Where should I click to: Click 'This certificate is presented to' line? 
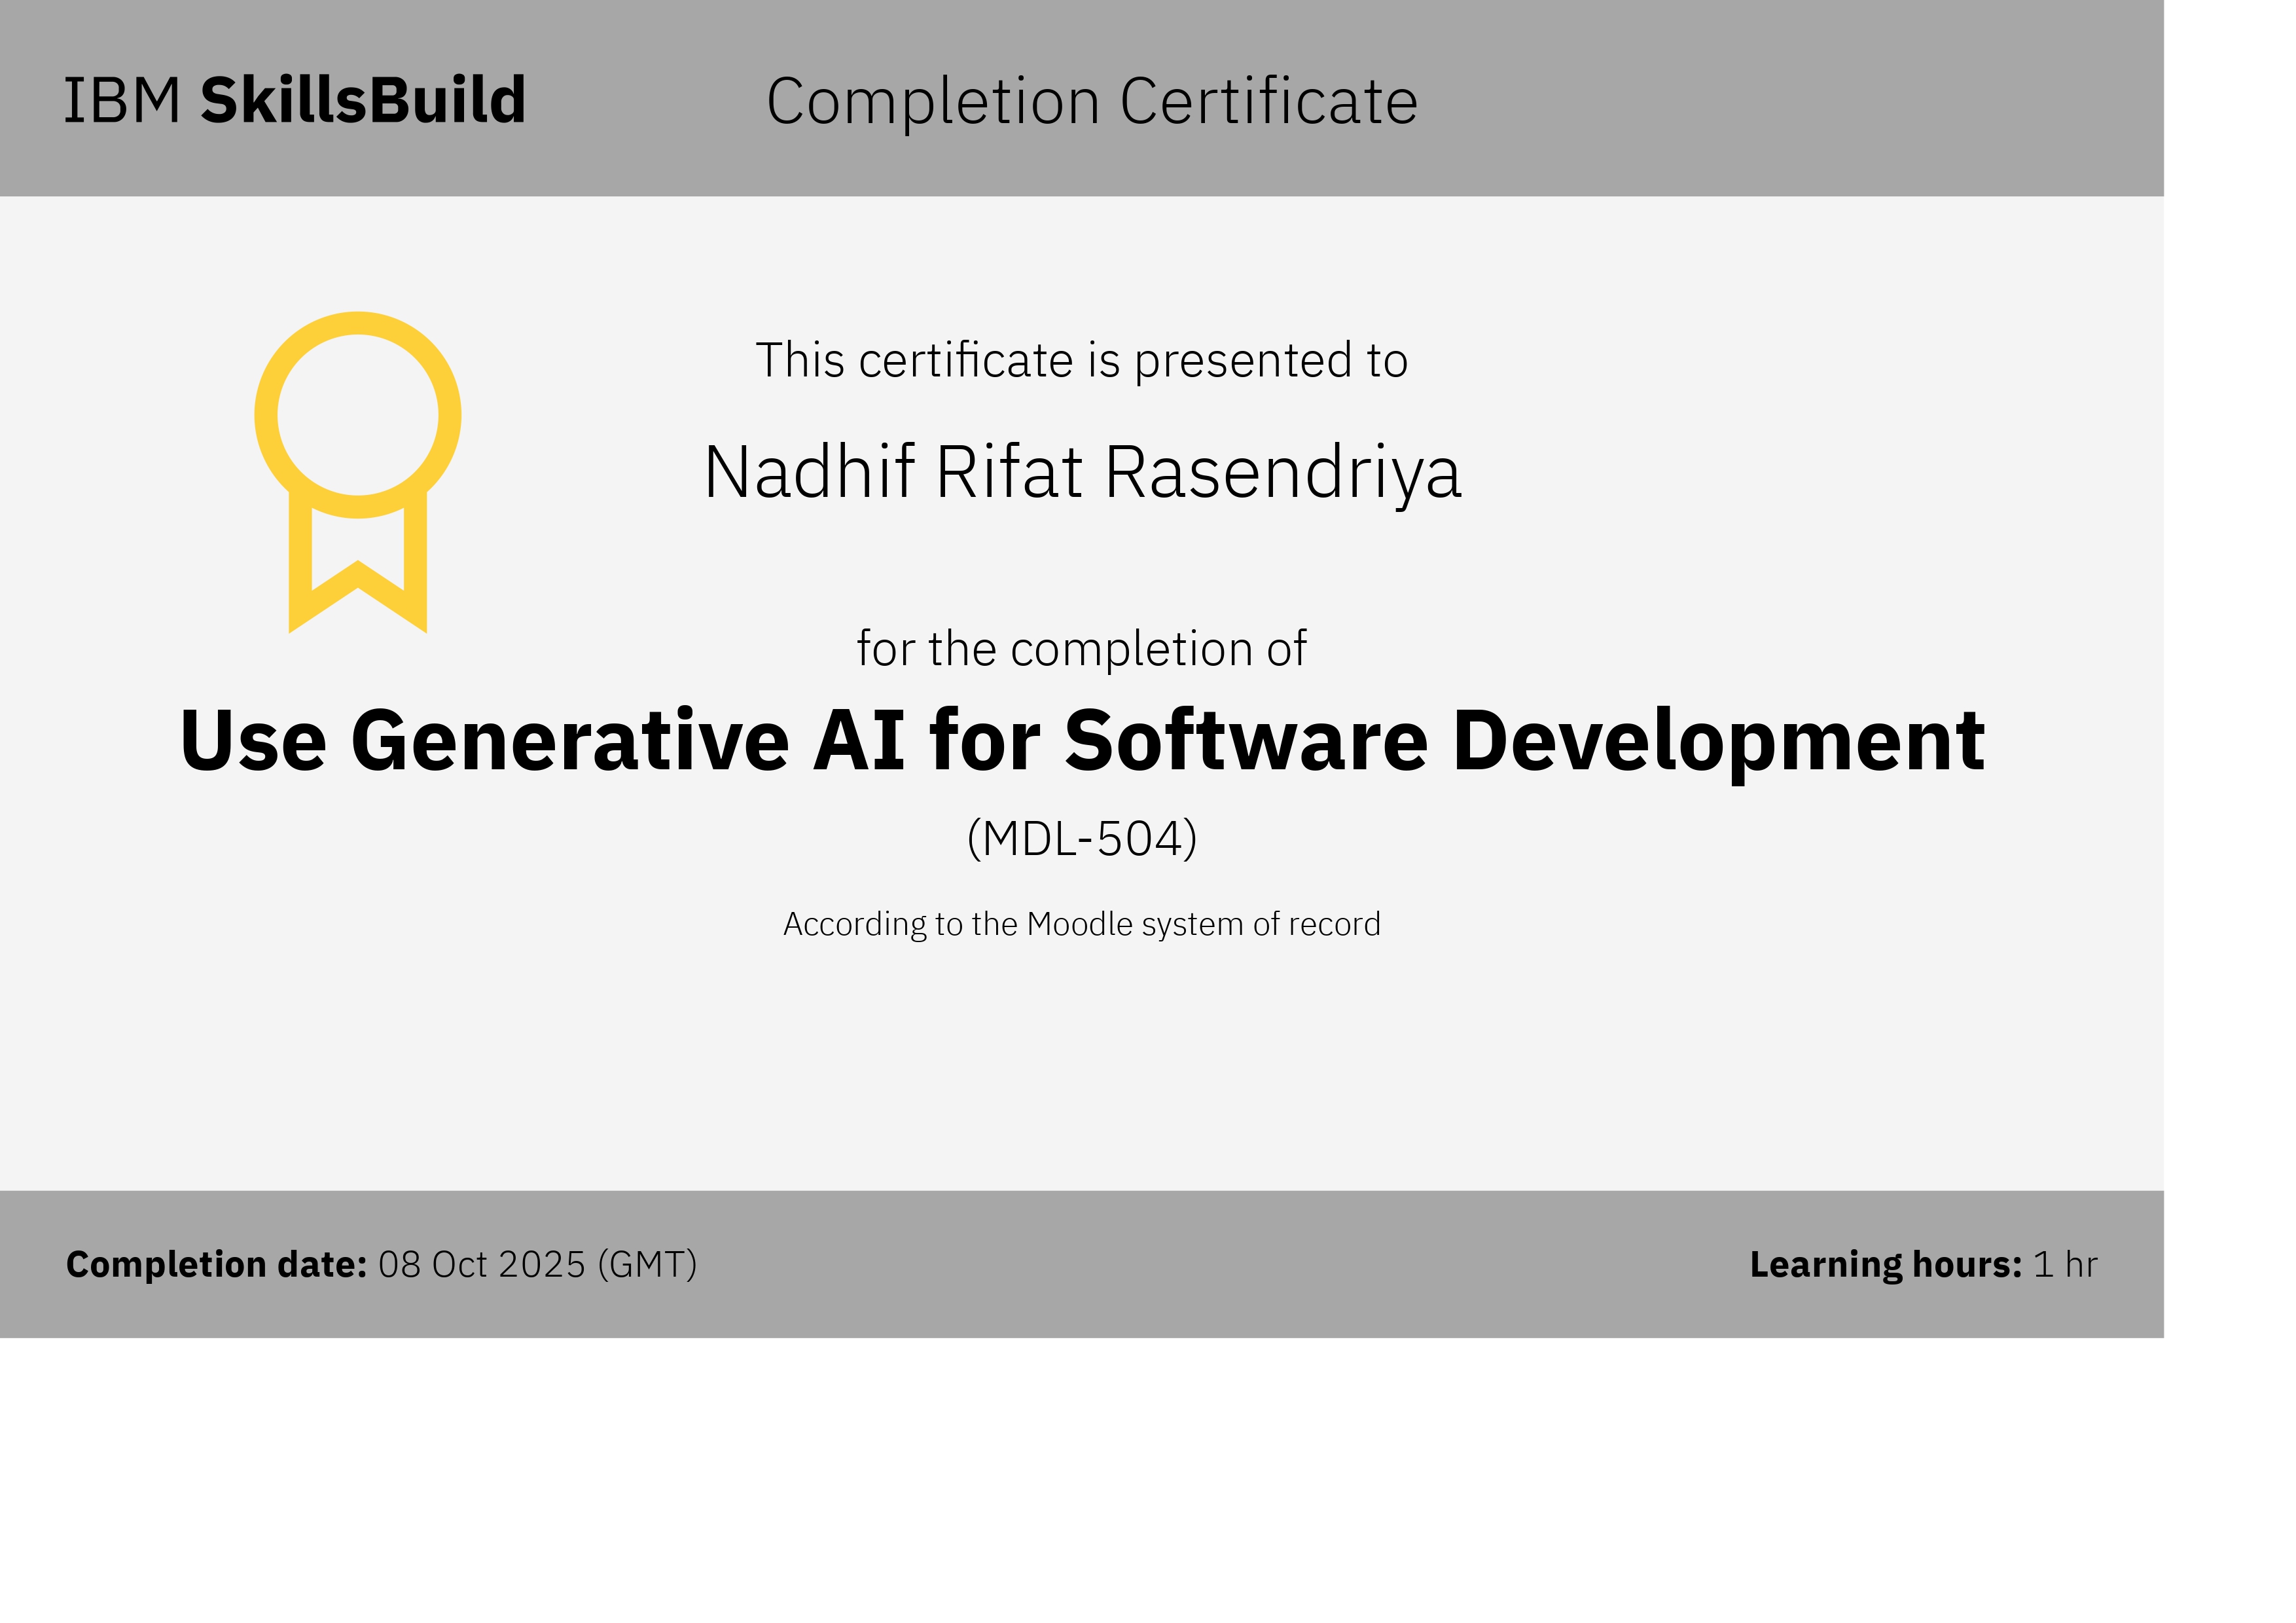tap(1082, 360)
